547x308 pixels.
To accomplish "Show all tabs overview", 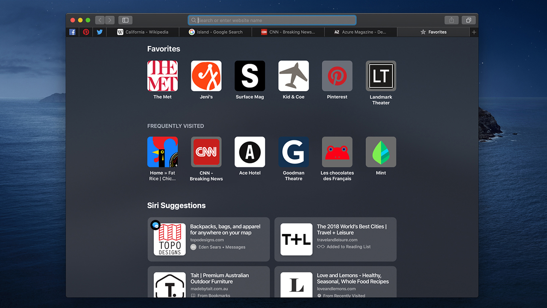I will tap(468, 20).
